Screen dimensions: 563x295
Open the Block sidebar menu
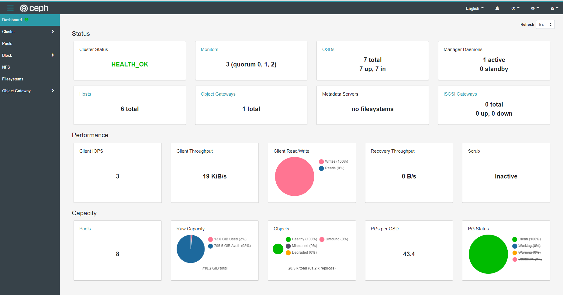click(x=30, y=55)
